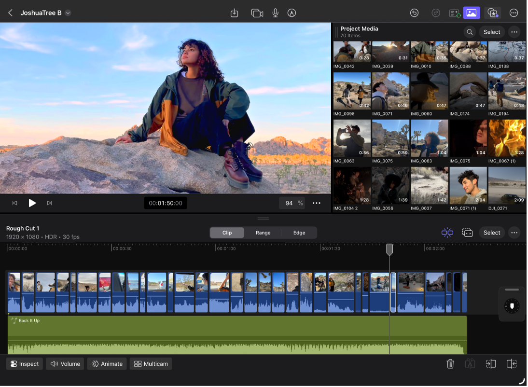
Task: Select the IMG_0067 fire clip thumbnail
Action: tap(507, 138)
